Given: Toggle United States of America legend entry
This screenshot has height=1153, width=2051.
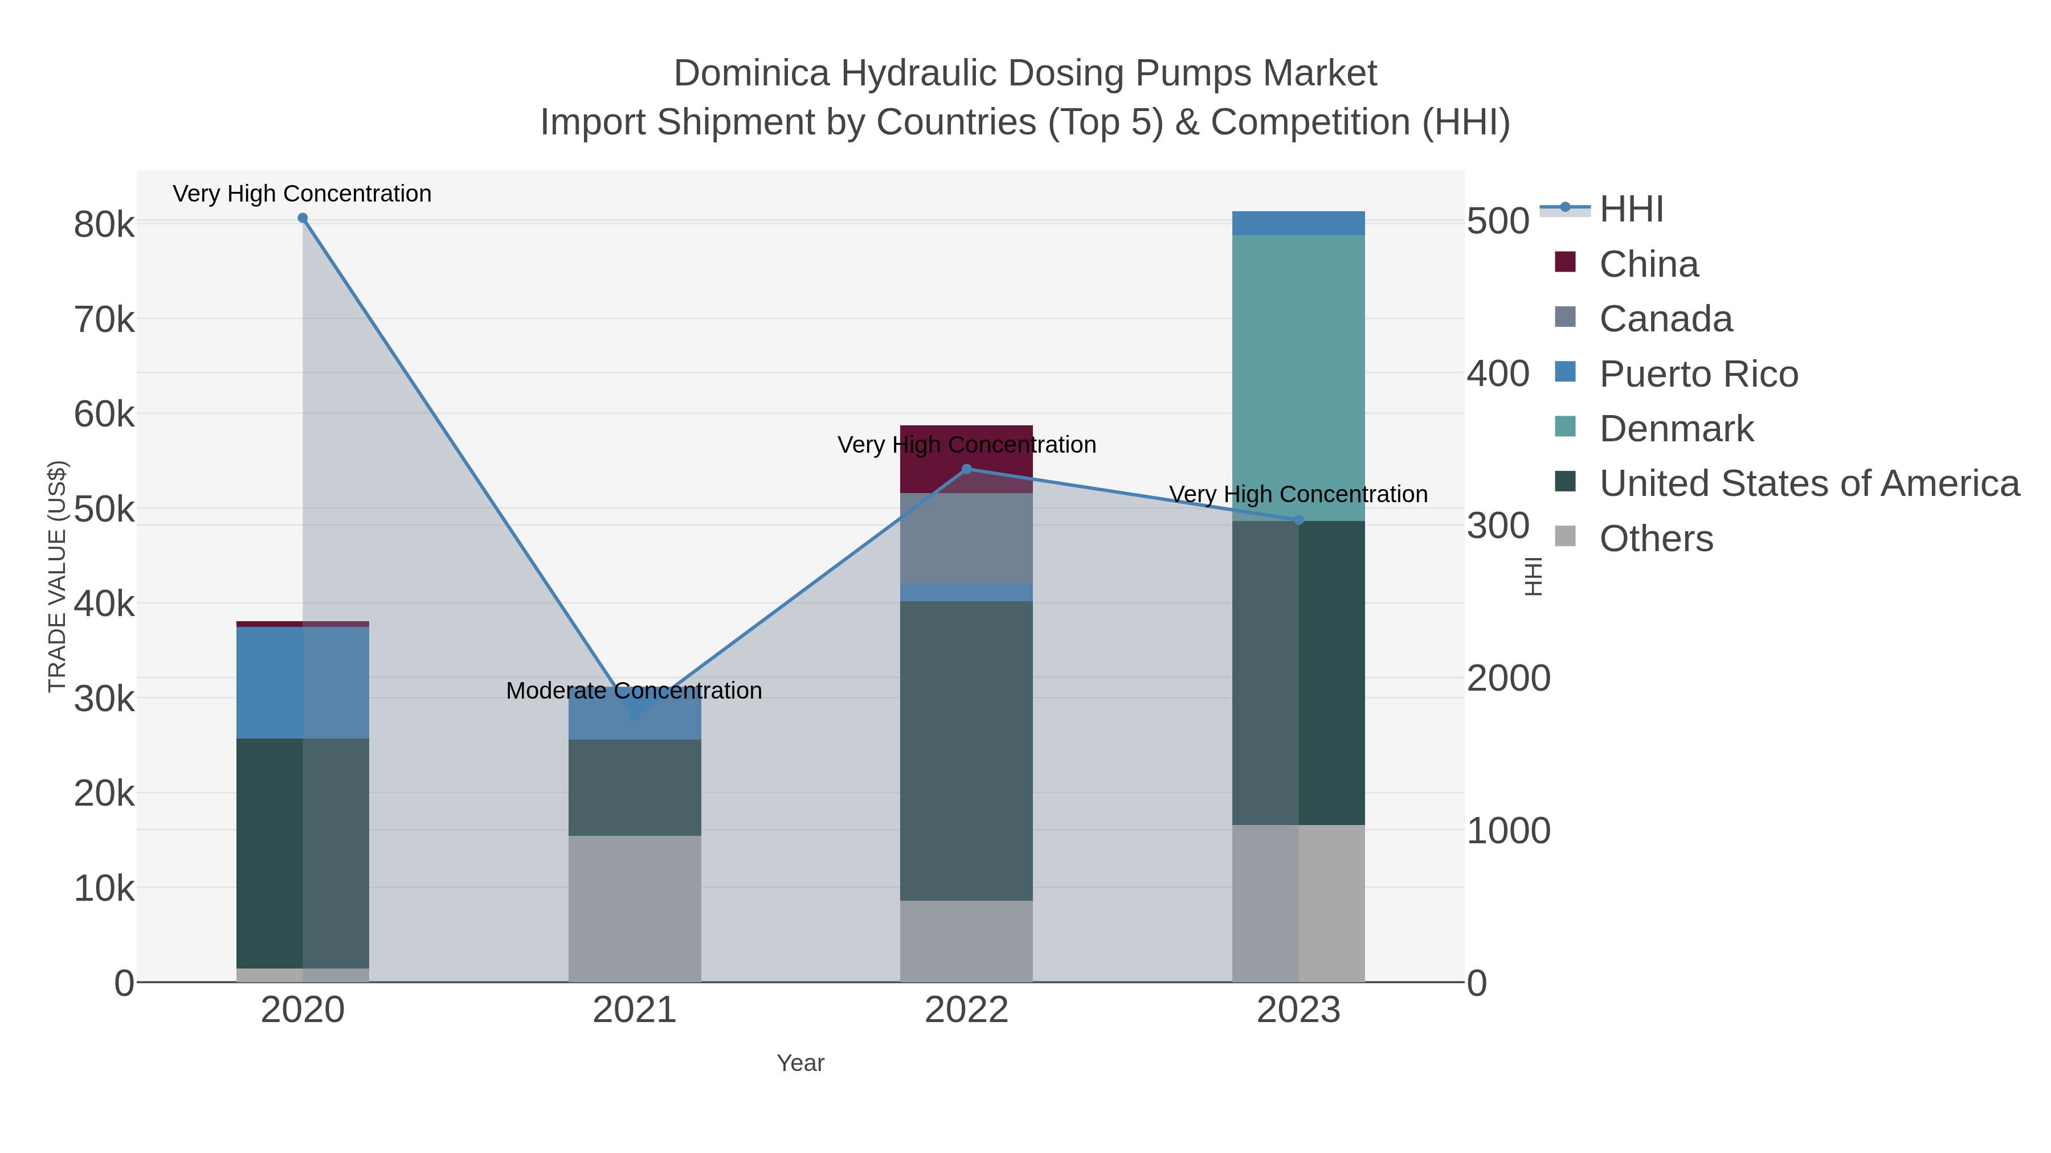Looking at the screenshot, I should point(1786,483).
